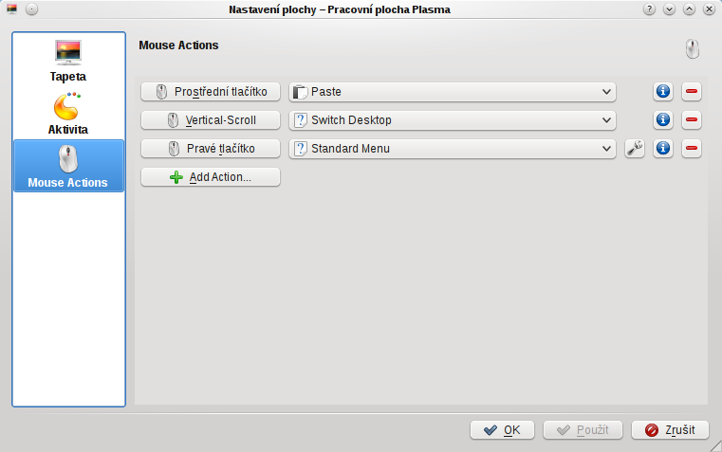The image size is (722, 452).
Task: Open the Standard Menu combo box
Action: coord(453,149)
